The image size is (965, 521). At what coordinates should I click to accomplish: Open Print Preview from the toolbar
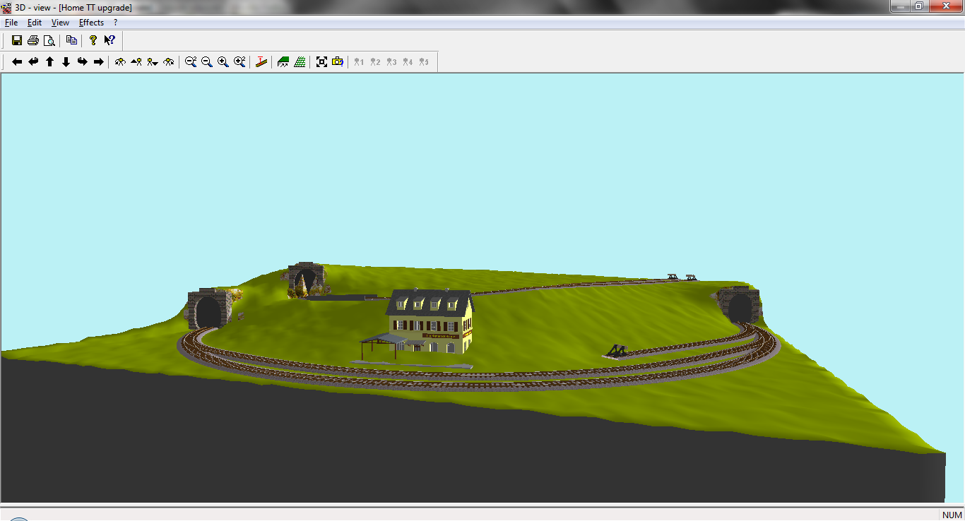[x=49, y=40]
